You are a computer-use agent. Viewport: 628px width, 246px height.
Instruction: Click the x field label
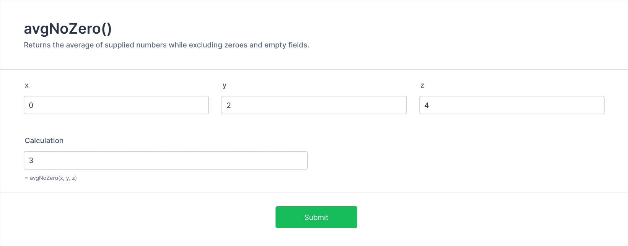pos(26,85)
